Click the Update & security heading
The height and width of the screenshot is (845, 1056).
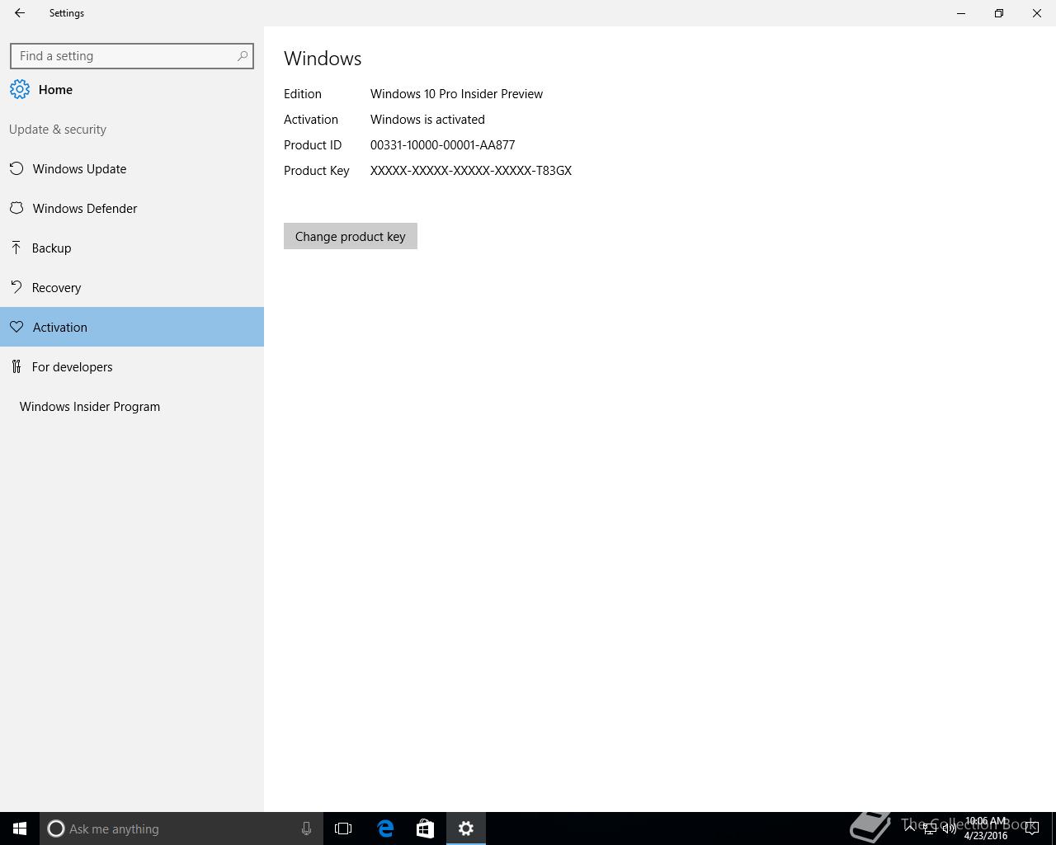pyautogui.click(x=58, y=129)
